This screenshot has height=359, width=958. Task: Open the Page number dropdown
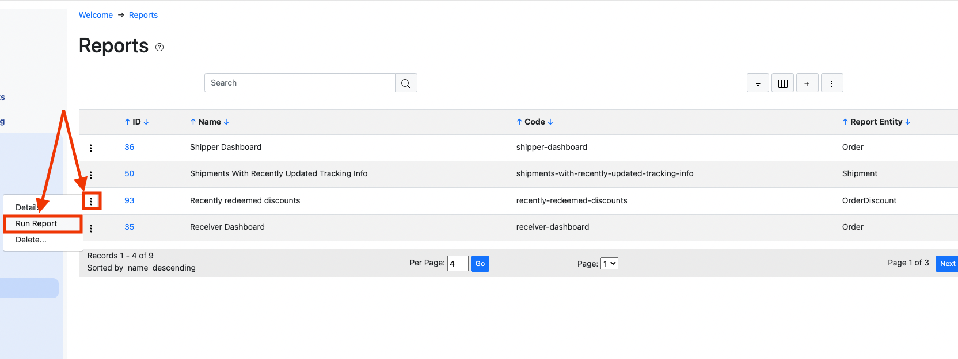[x=609, y=263]
